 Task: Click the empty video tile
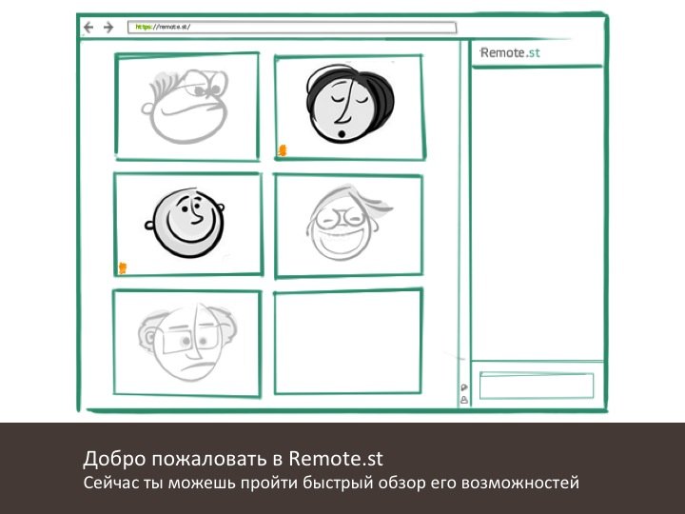[x=348, y=341]
